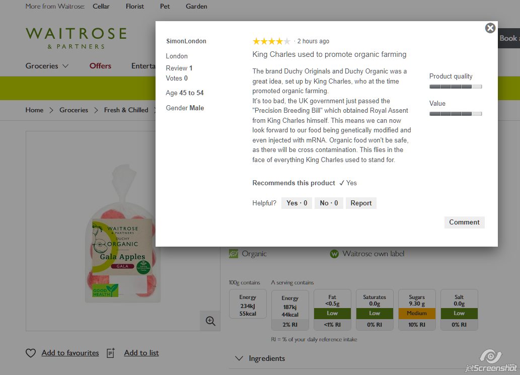Click the green Organic leaf badge icon
The height and width of the screenshot is (375, 520).
coord(234,254)
